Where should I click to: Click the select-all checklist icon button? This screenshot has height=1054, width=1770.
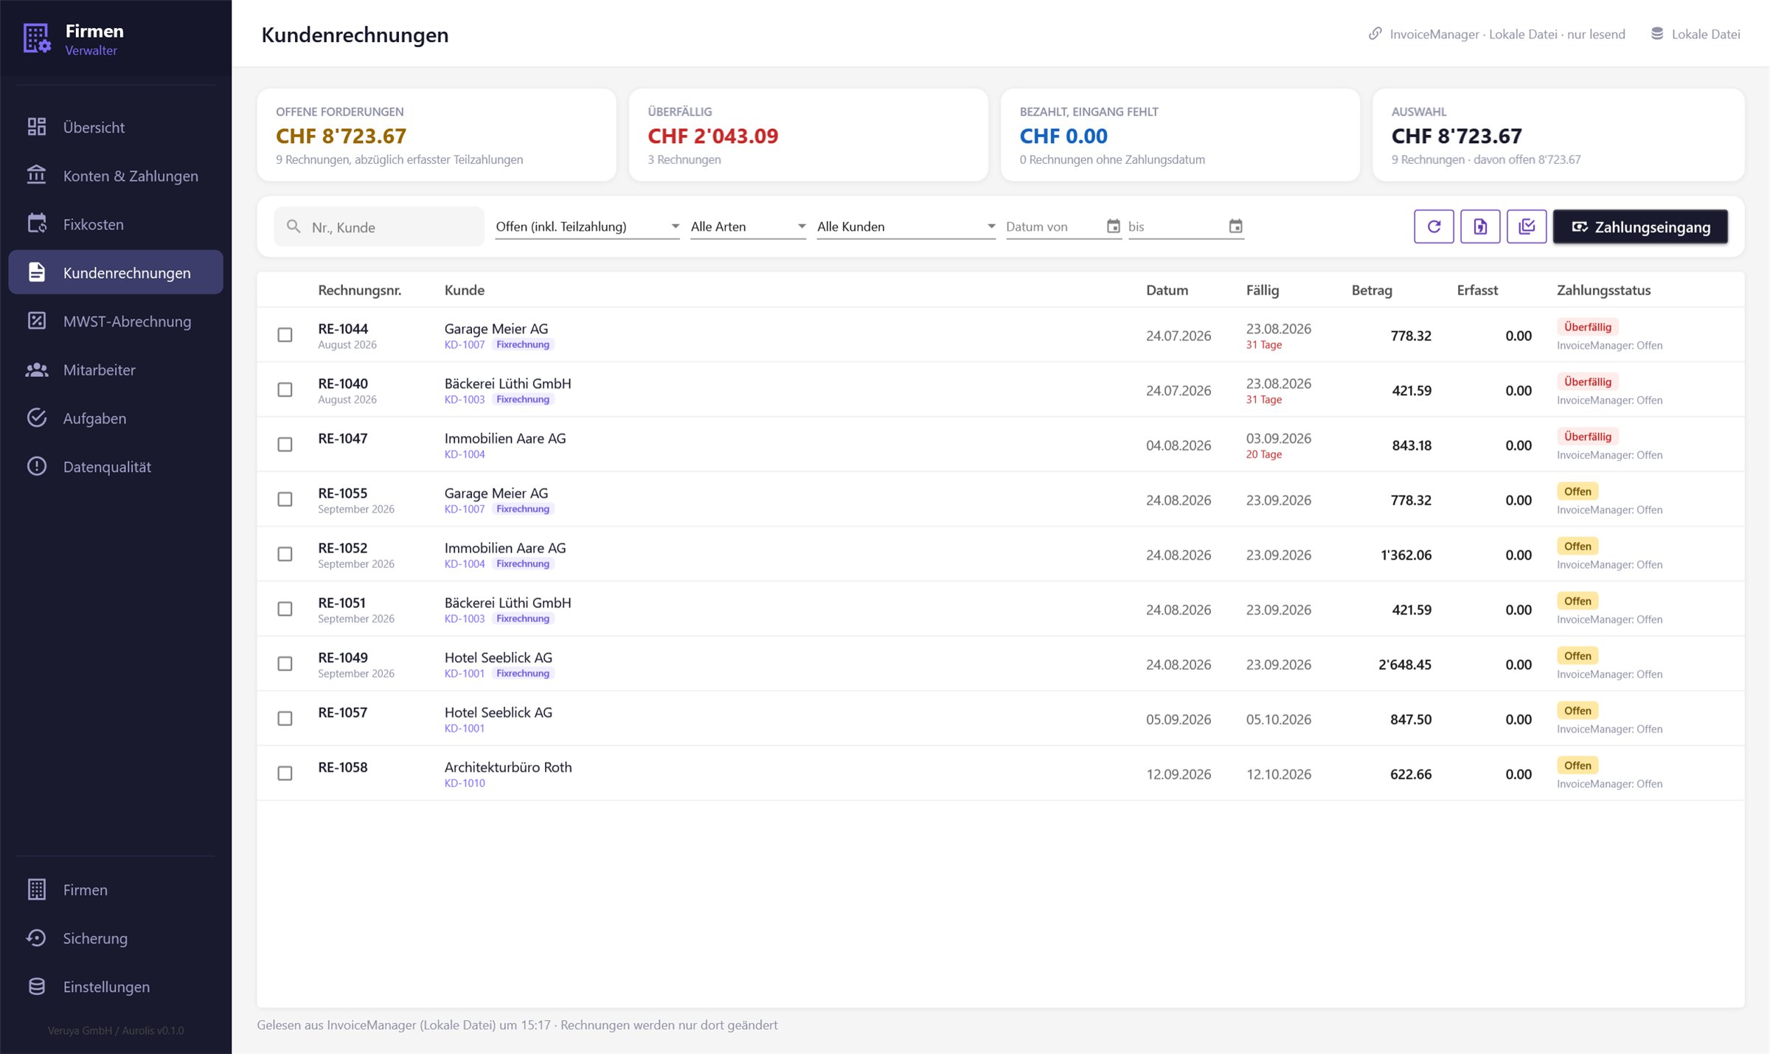[x=1527, y=226]
